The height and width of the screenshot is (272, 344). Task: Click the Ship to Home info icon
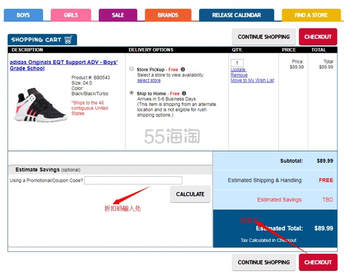click(x=184, y=93)
